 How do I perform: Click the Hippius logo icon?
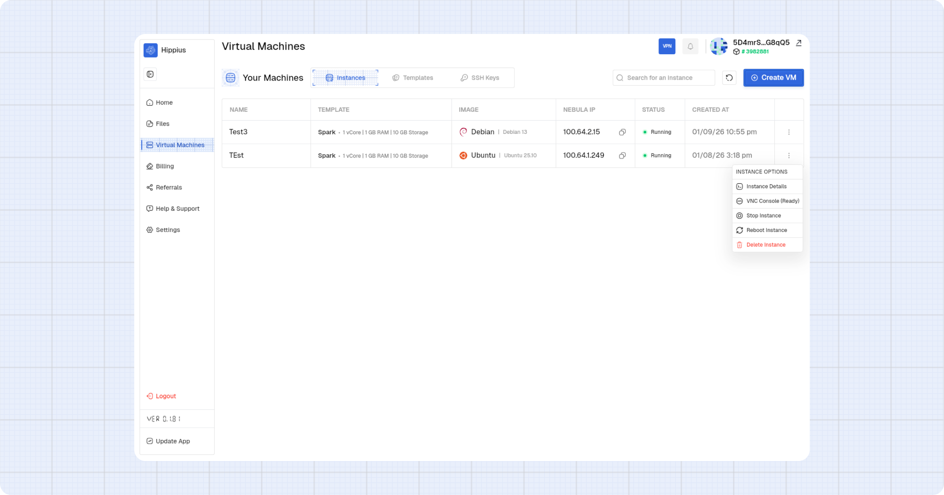pos(150,50)
